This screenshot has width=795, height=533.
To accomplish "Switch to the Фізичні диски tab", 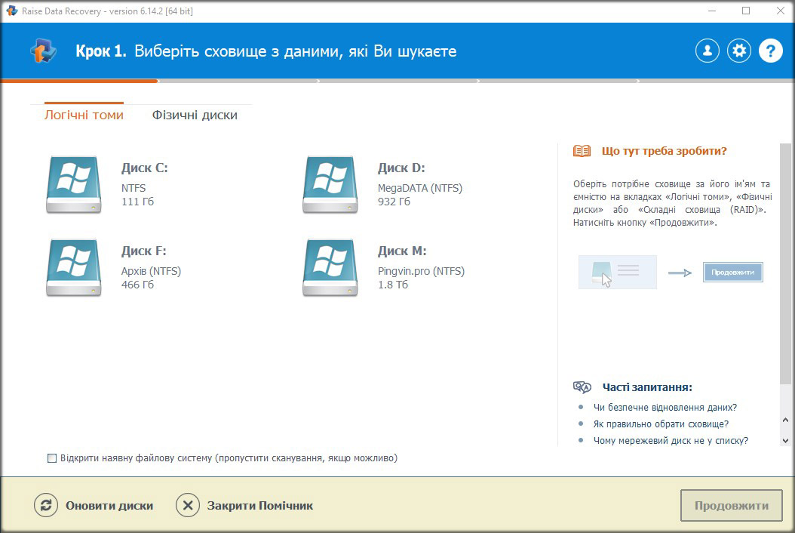I will click(195, 116).
